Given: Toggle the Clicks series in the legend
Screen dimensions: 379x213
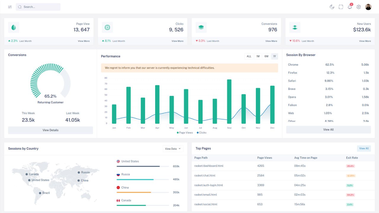Looking at the screenshot, I should 201,133.
